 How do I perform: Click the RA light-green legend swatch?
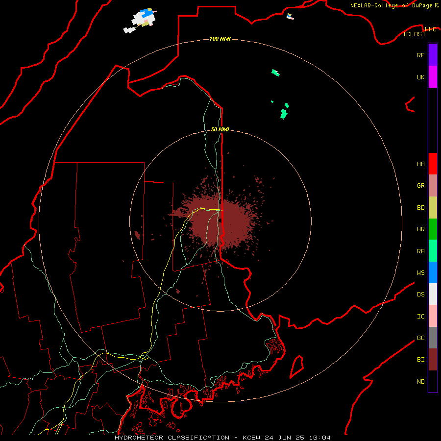[433, 251]
